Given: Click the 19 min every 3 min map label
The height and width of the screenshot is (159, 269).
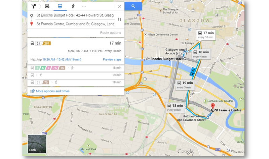Looking at the screenshot, I should [185, 85].
